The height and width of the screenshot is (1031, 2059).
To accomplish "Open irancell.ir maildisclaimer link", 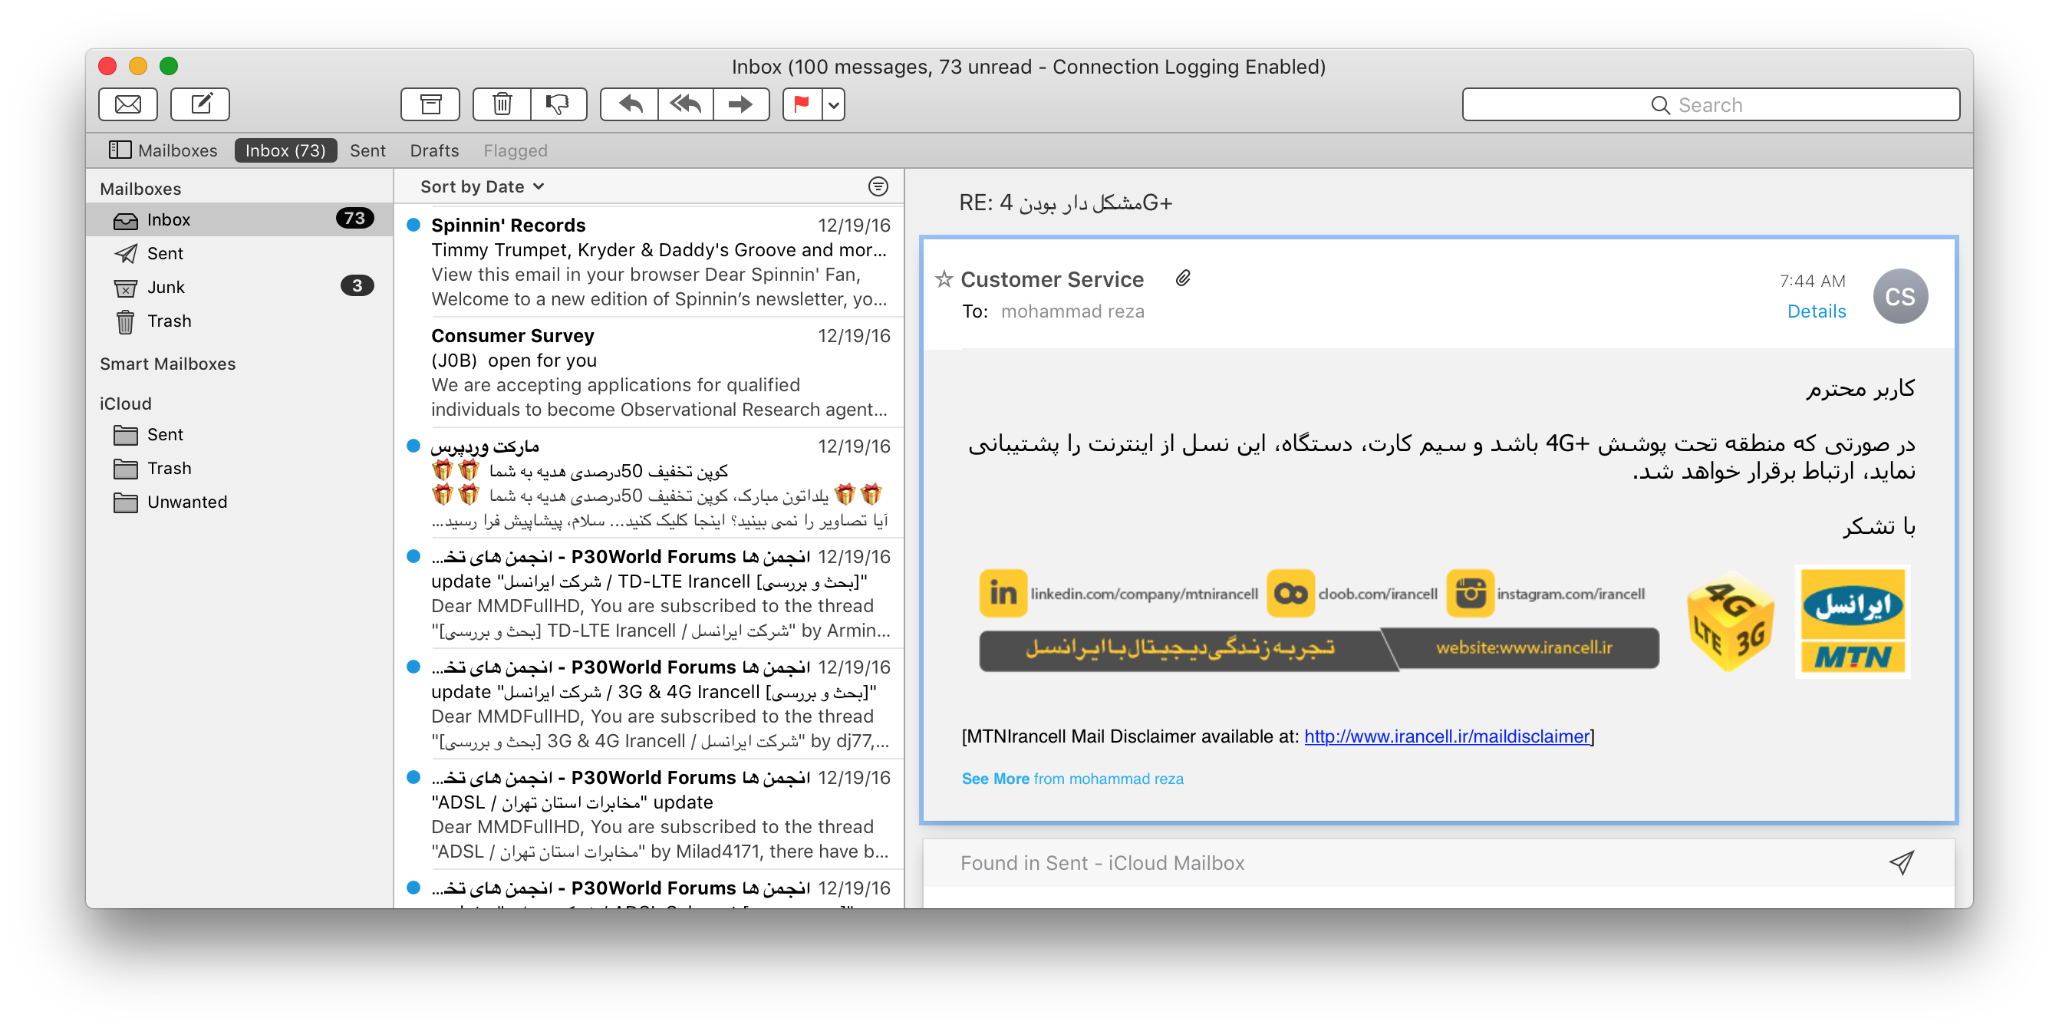I will click(x=1447, y=736).
